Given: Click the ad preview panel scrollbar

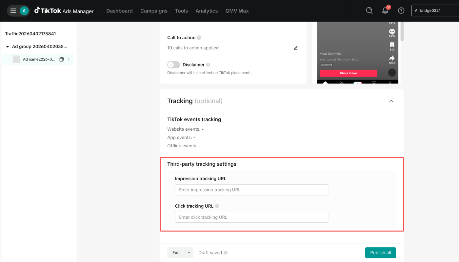Looking at the screenshot, I should [x=402, y=31].
